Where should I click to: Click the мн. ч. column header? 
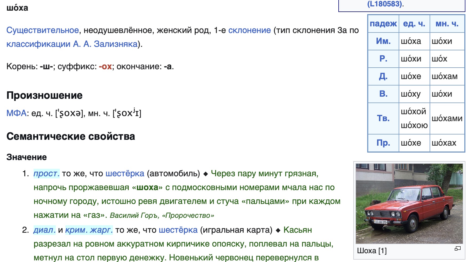pyautogui.click(x=447, y=24)
